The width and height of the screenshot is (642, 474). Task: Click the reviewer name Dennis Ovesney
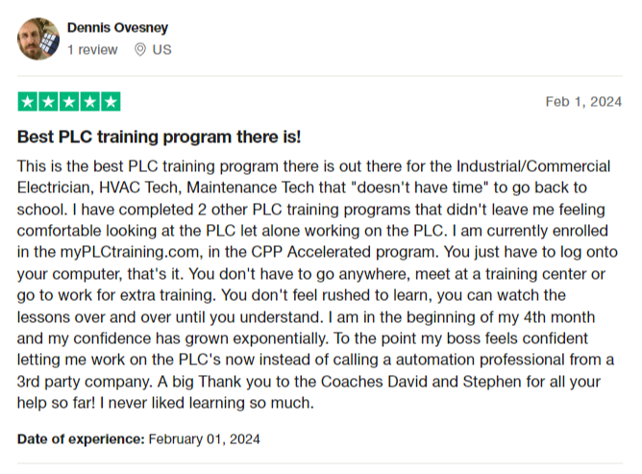[x=117, y=28]
